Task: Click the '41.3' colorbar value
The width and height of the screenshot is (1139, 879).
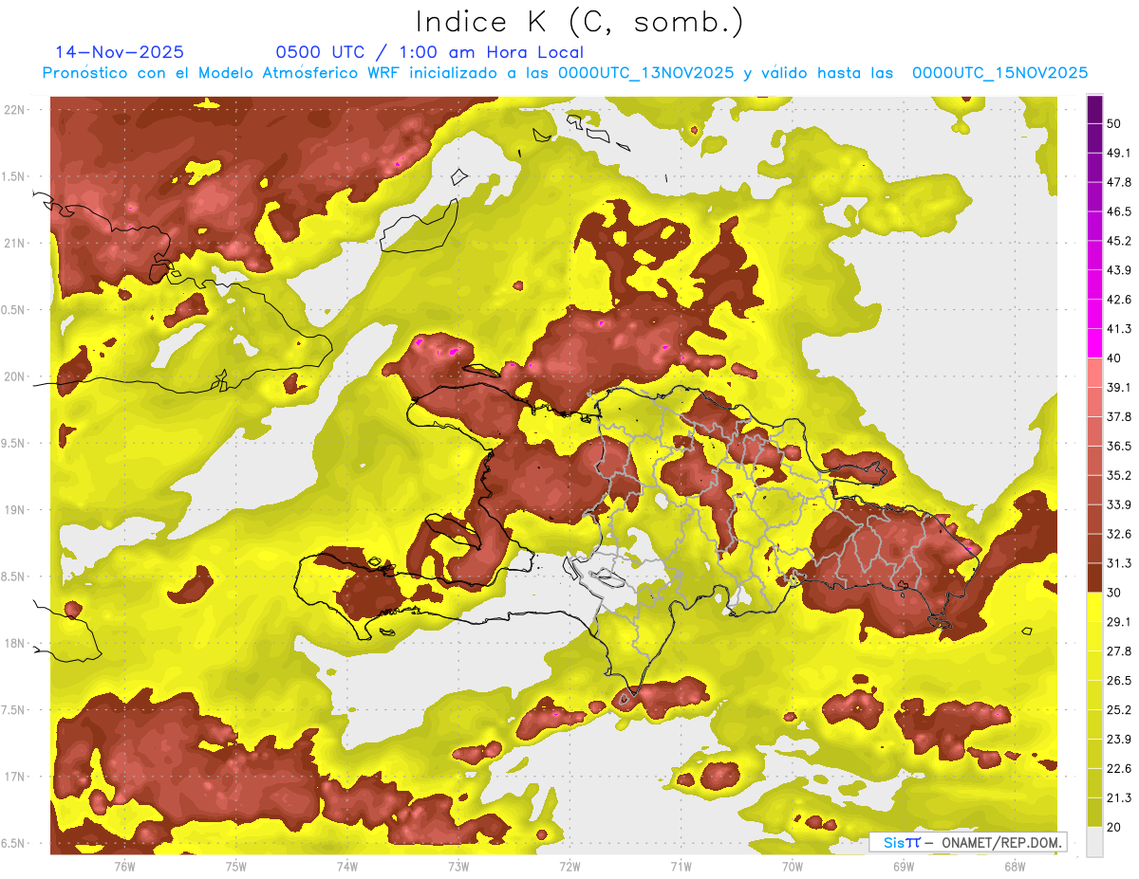Action: (1119, 329)
